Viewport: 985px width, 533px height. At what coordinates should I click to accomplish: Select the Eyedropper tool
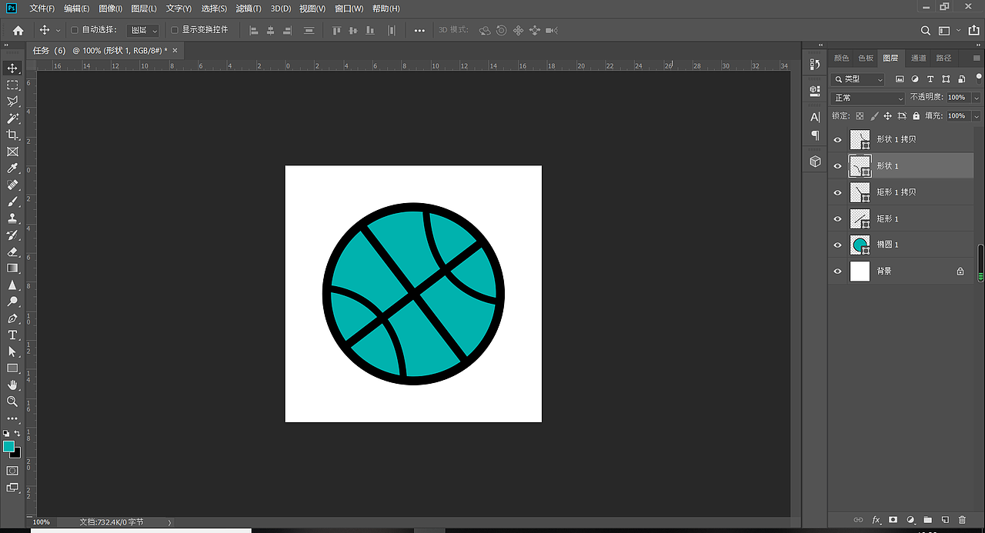pyautogui.click(x=12, y=168)
